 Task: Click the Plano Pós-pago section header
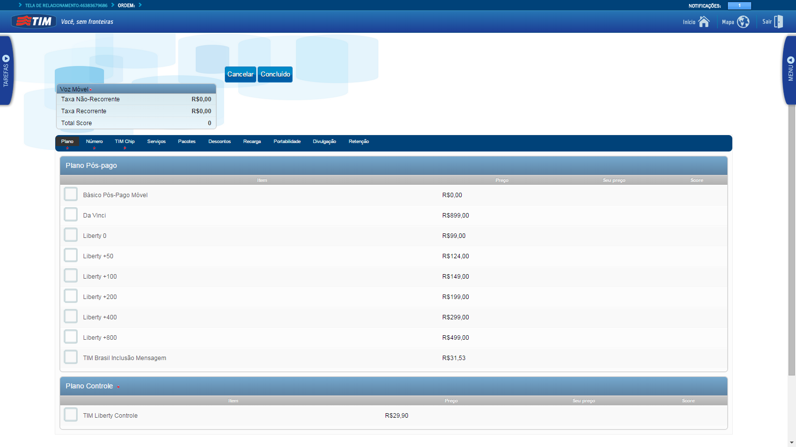point(394,165)
